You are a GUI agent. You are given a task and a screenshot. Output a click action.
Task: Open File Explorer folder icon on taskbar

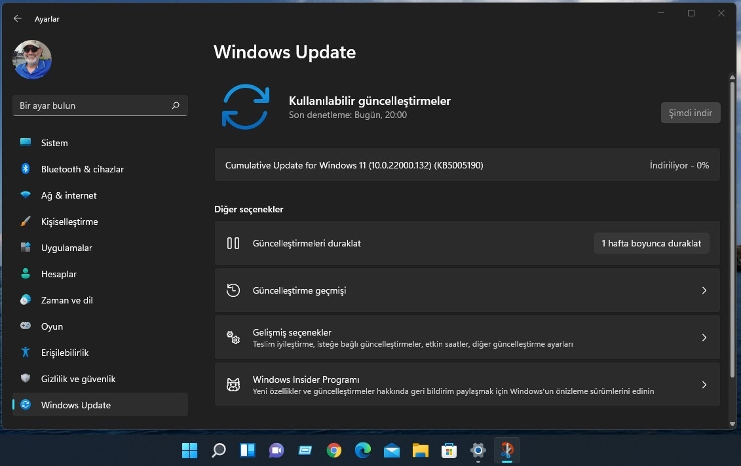(420, 450)
